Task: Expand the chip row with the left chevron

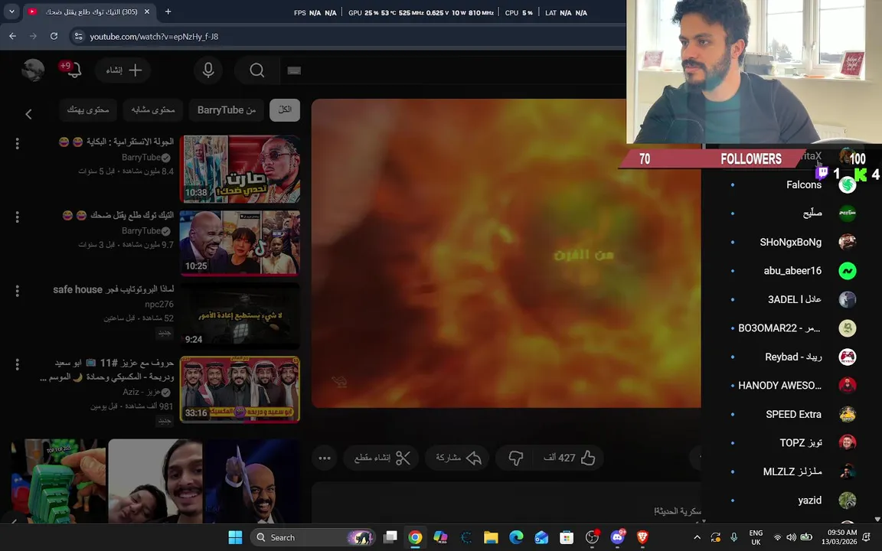Action: click(x=28, y=114)
